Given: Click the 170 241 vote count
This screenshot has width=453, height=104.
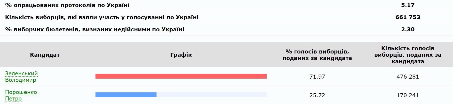Looking at the screenshot, I should click(408, 95).
